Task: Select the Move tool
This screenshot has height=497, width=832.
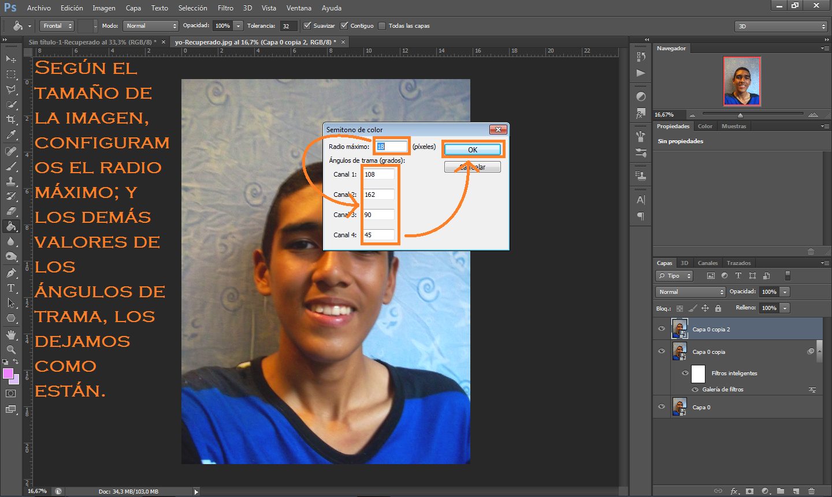Action: click(11, 59)
